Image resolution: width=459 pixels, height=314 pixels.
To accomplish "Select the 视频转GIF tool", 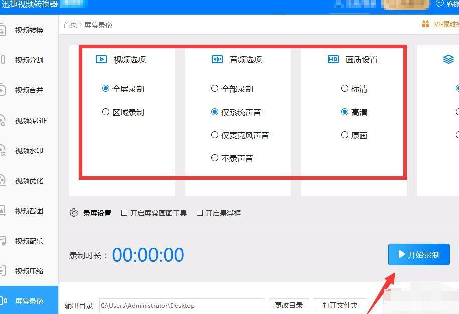I will [30, 121].
